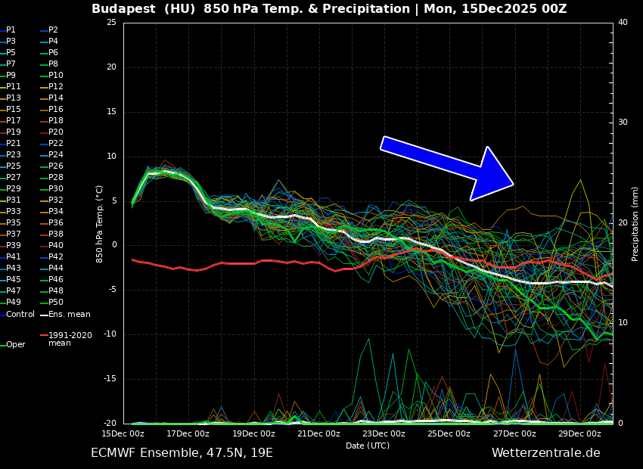Click the Date (UTC) axis label
Viewport: 643px width, 469px height.
click(x=368, y=446)
